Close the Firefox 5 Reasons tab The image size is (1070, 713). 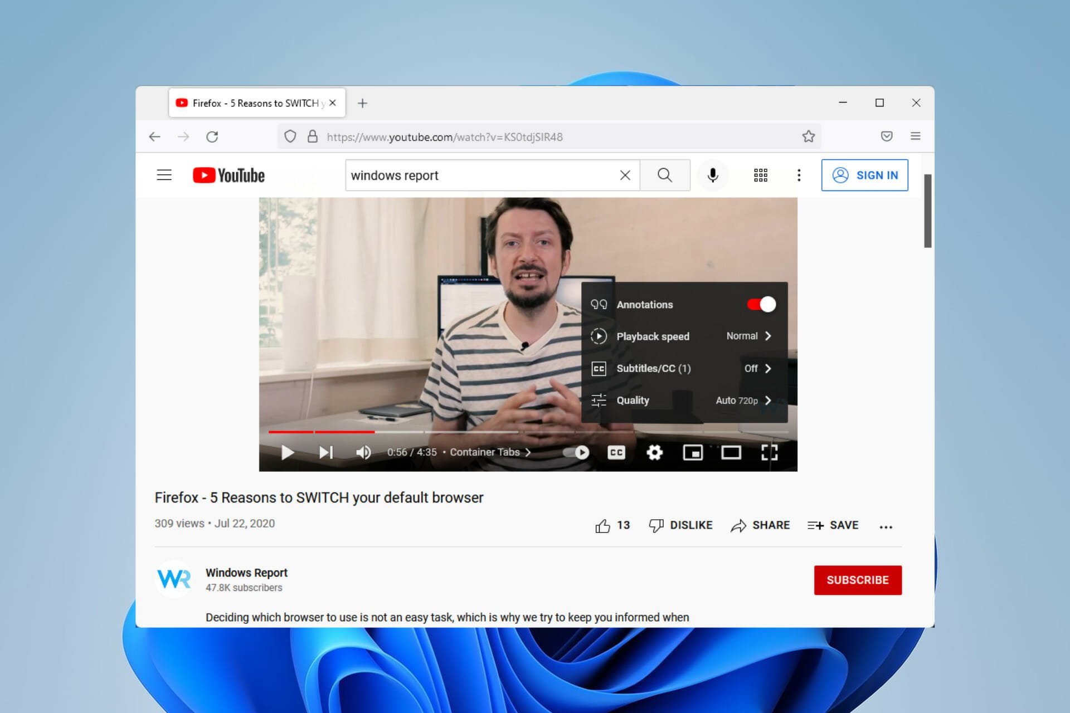pyautogui.click(x=333, y=102)
